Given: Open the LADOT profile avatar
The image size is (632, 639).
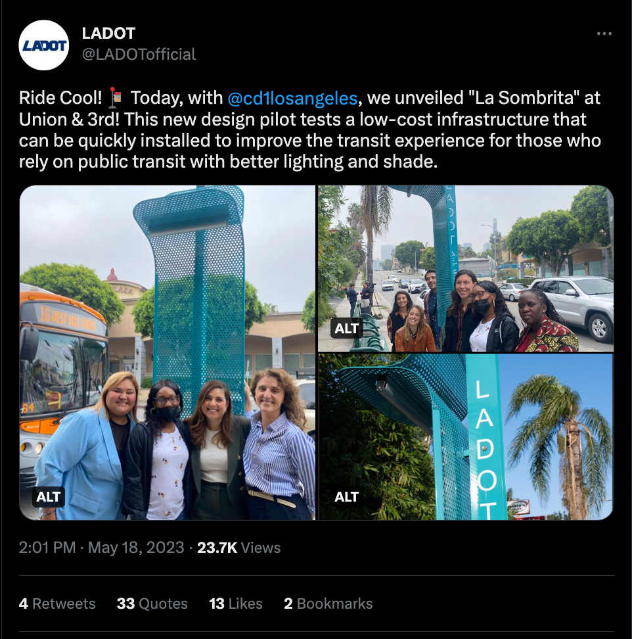Looking at the screenshot, I should pos(43,45).
